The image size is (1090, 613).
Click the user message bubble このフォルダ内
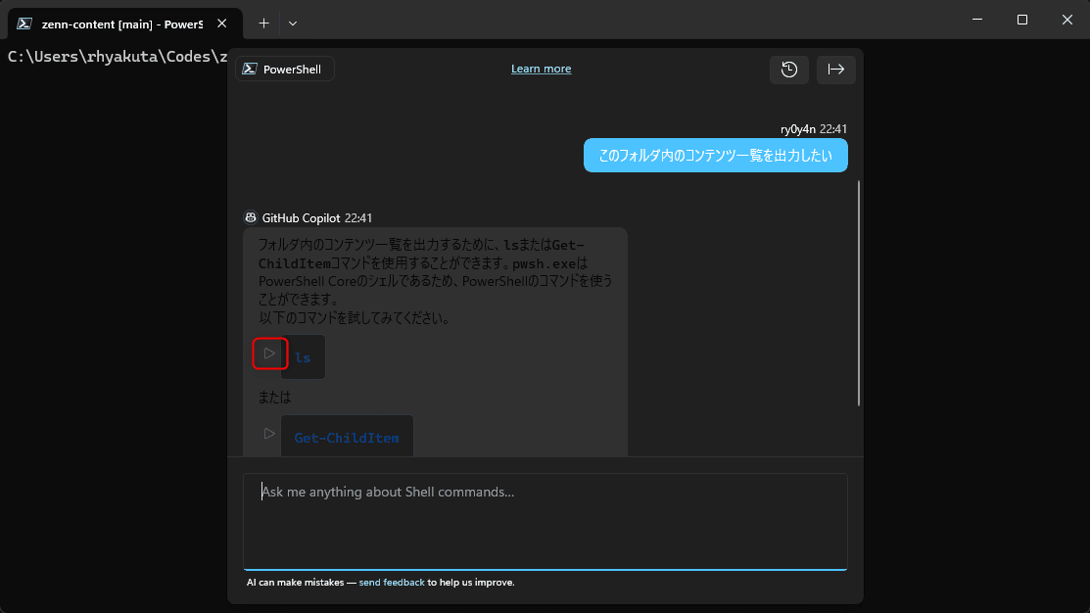(715, 155)
